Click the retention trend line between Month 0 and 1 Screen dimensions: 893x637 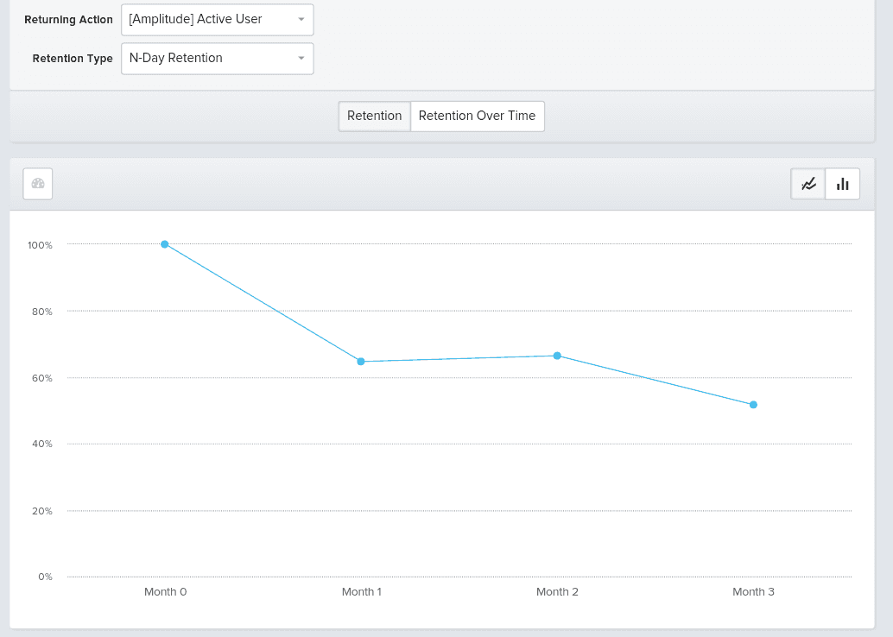263,303
